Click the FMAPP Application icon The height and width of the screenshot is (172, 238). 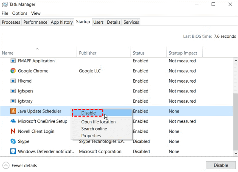[13, 61]
